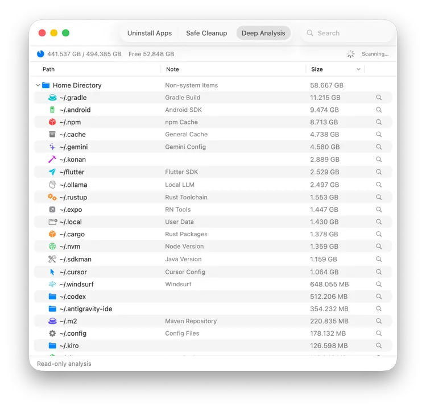Select the Deep Analysis tab
Screen dimensions: 426x409
[263, 33]
